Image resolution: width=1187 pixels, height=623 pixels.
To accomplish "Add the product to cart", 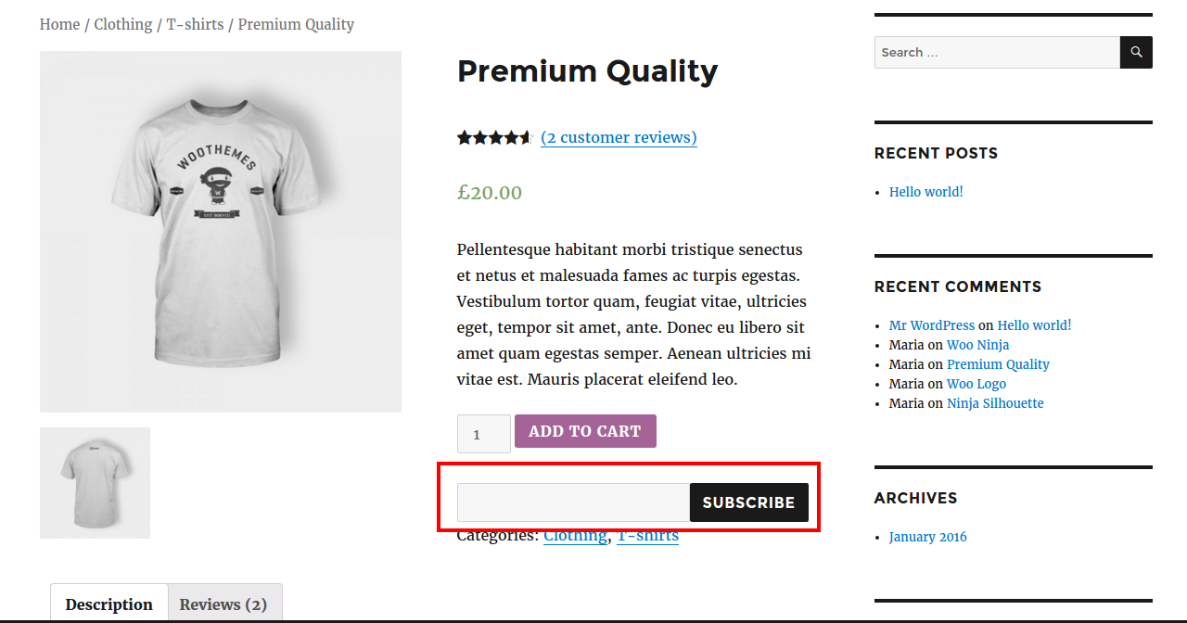I will 585,431.
